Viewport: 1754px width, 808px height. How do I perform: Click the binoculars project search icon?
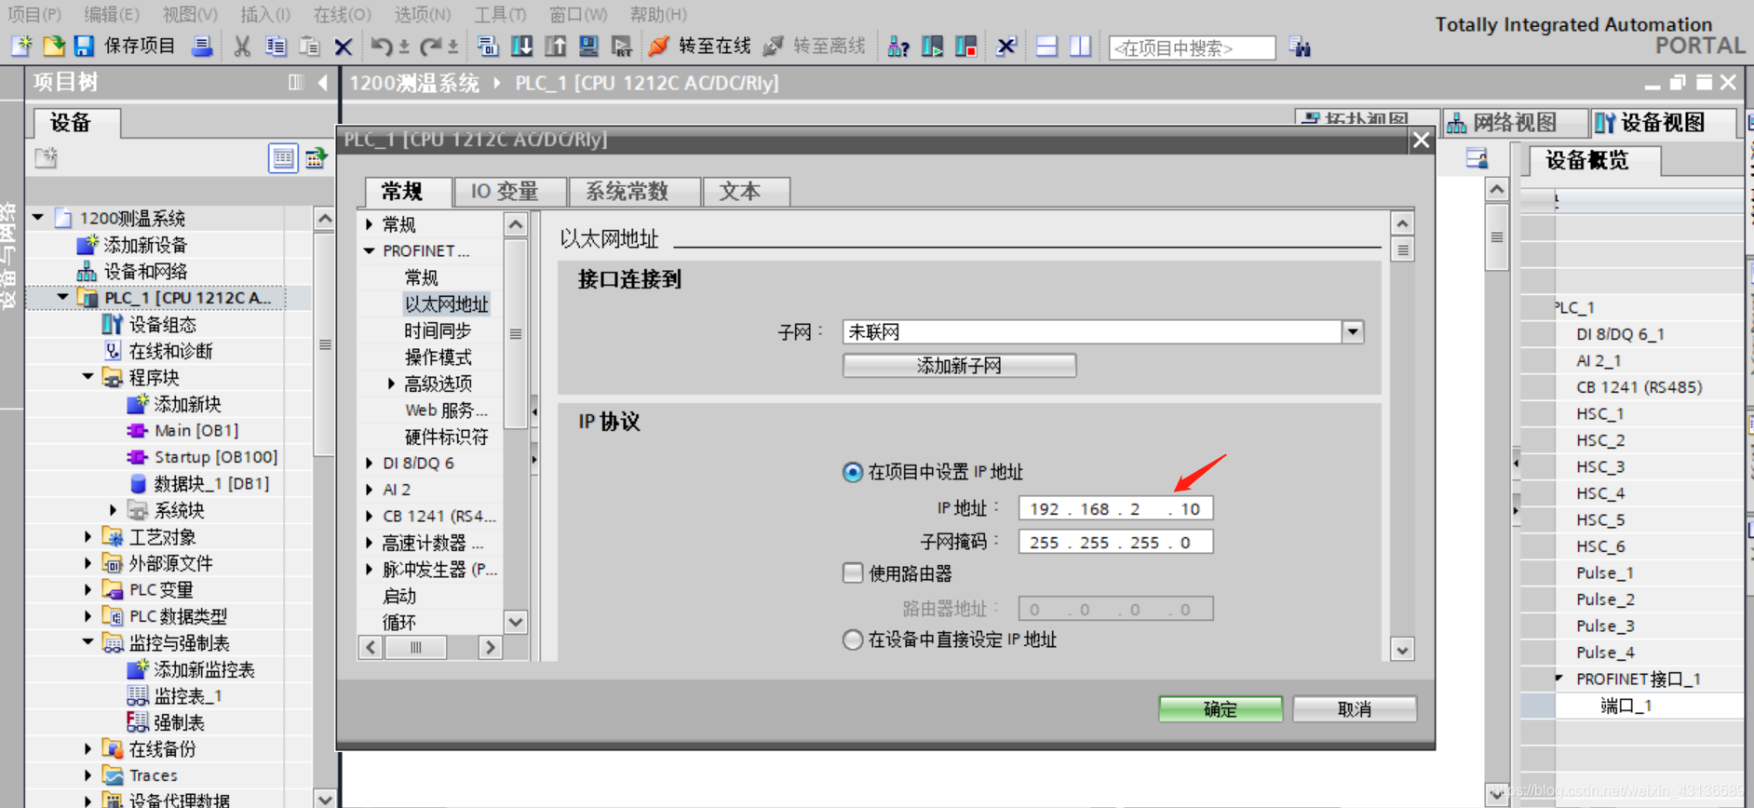pyautogui.click(x=1301, y=47)
